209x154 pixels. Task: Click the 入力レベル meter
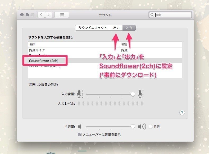click(x=110, y=103)
